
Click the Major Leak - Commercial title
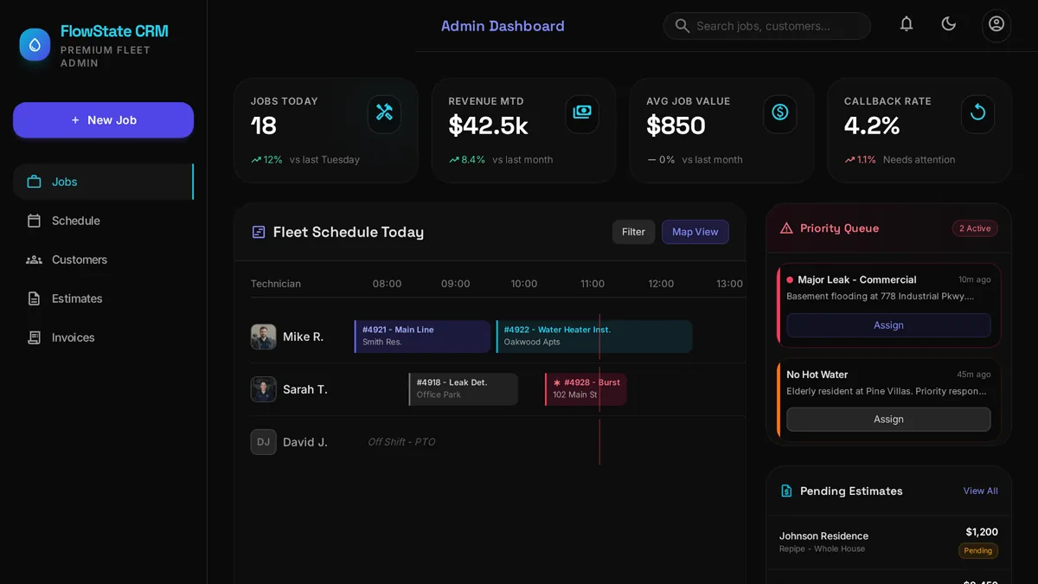click(x=857, y=279)
